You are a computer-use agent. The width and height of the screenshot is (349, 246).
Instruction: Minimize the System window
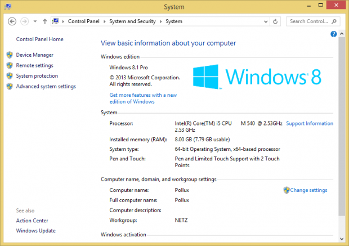[x=308, y=5]
